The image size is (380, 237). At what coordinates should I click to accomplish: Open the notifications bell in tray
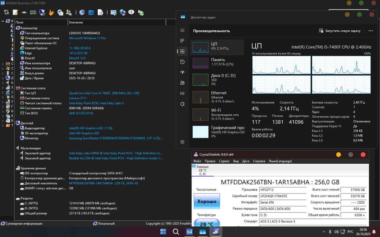[x=374, y=232]
